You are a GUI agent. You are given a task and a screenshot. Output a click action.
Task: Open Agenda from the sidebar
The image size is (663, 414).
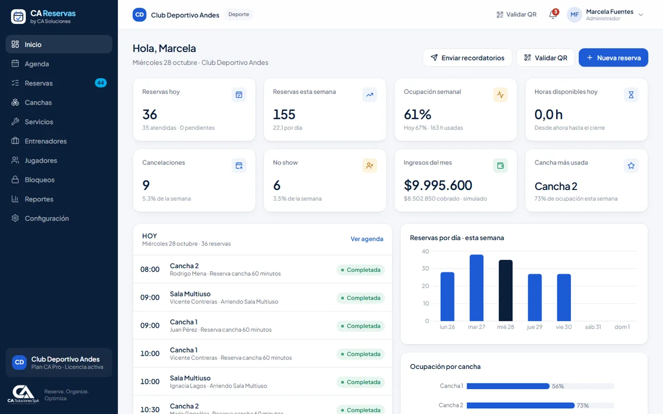click(x=59, y=64)
